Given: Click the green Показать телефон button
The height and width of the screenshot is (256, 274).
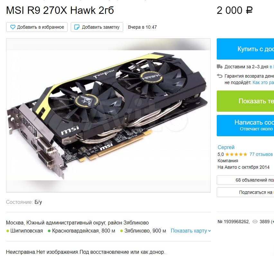Looking at the screenshot, I should coord(245,101).
